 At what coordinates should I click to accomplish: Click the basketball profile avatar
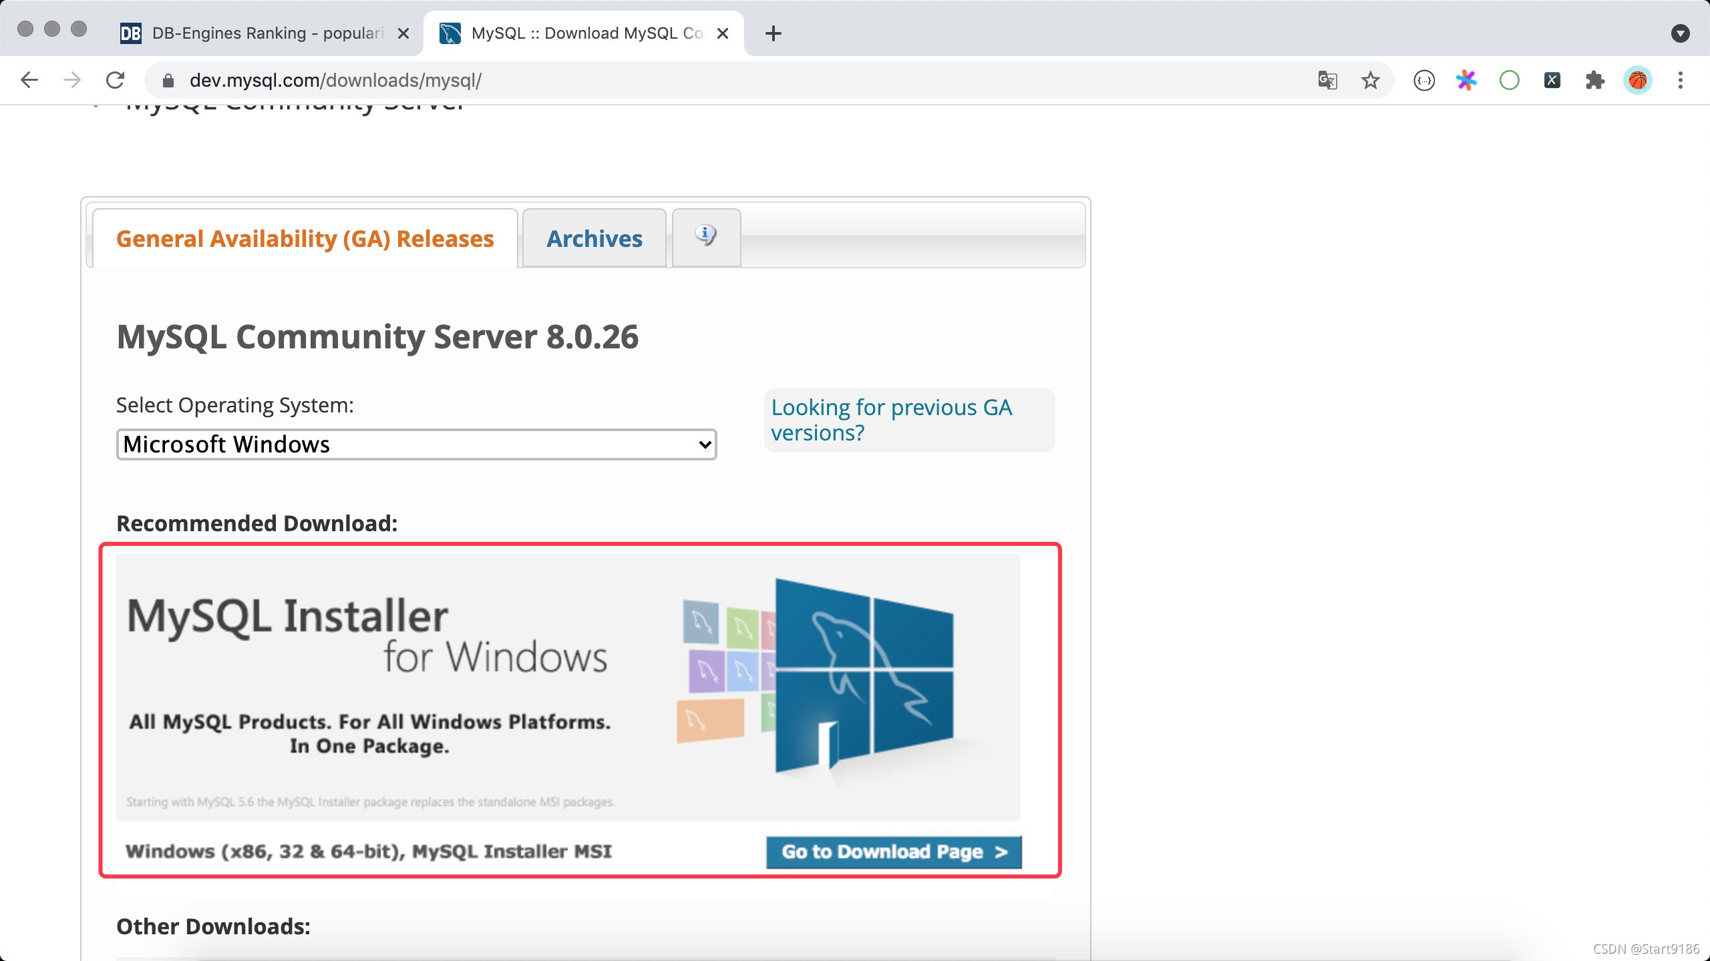click(1637, 80)
